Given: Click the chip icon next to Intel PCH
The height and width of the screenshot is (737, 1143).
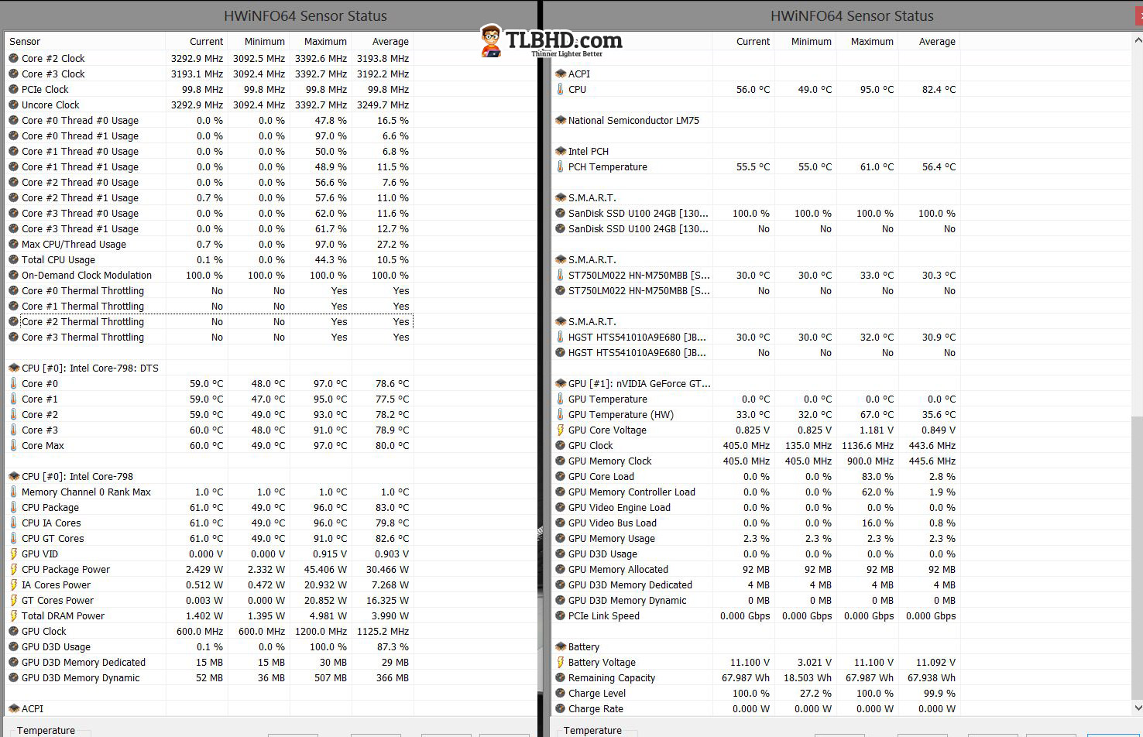Looking at the screenshot, I should tap(561, 151).
